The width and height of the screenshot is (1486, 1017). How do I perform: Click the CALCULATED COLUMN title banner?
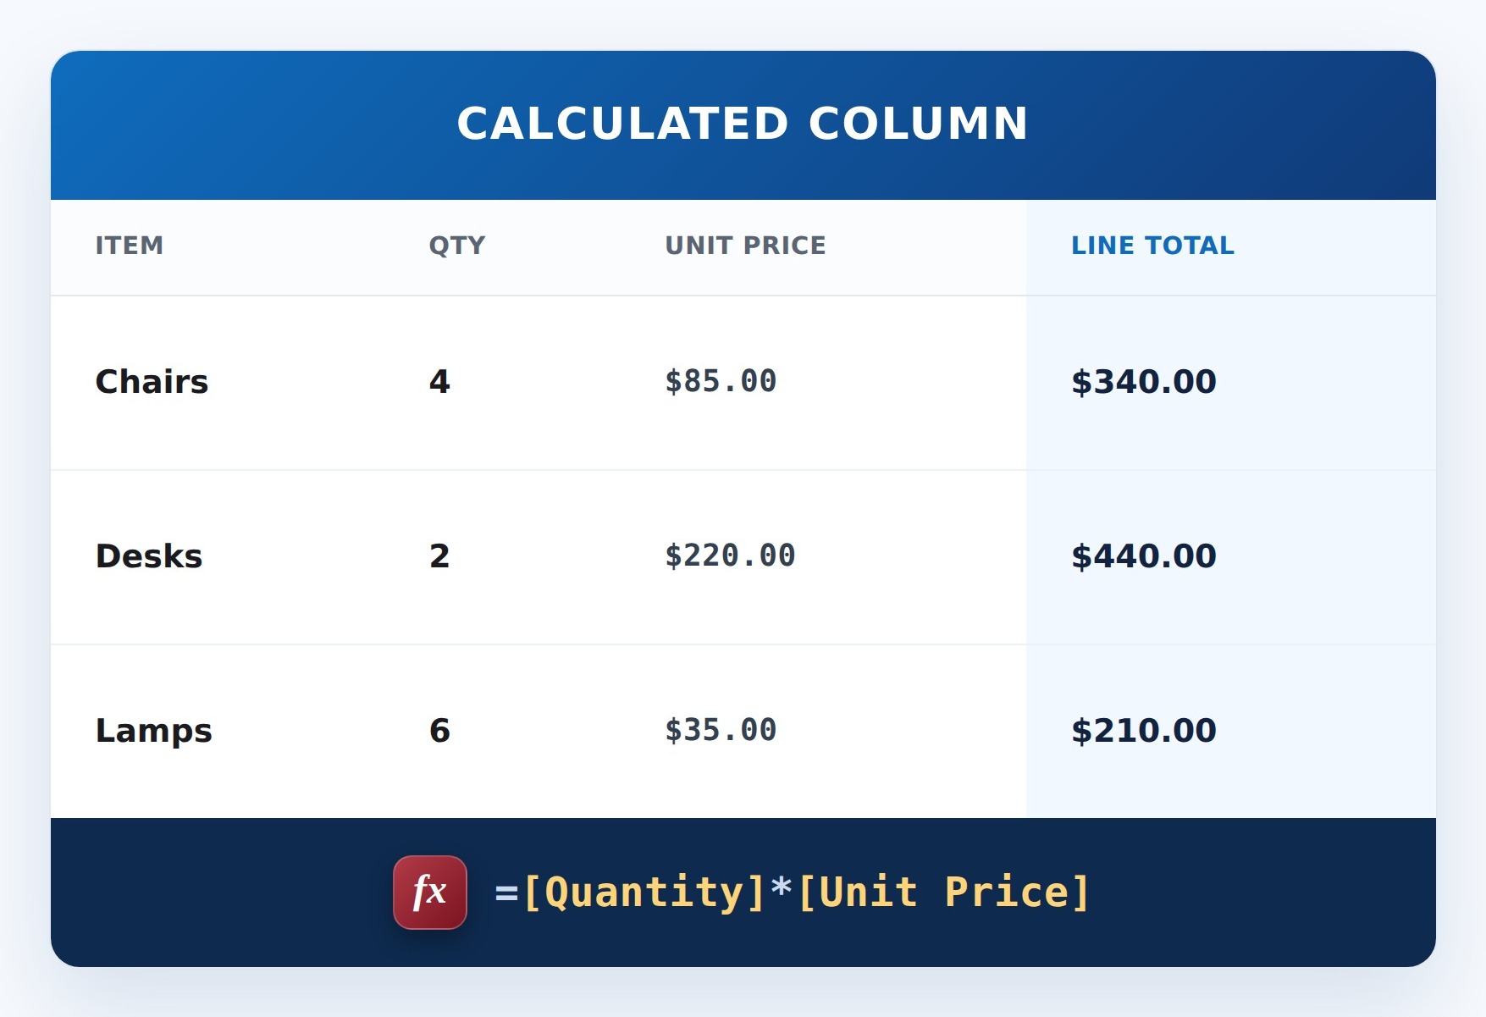(x=743, y=125)
